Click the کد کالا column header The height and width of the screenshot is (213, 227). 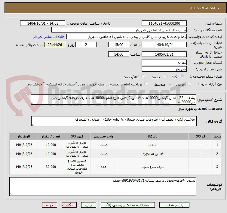(201, 136)
